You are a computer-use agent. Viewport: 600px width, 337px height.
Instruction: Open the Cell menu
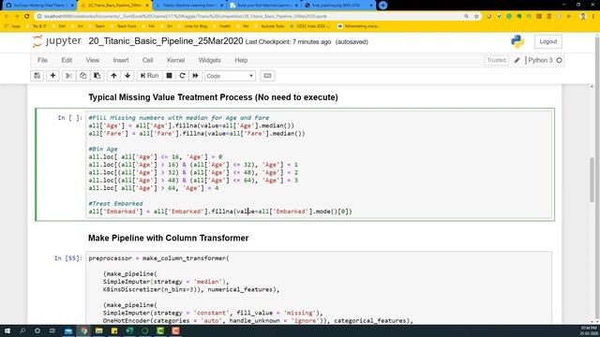pyautogui.click(x=148, y=60)
